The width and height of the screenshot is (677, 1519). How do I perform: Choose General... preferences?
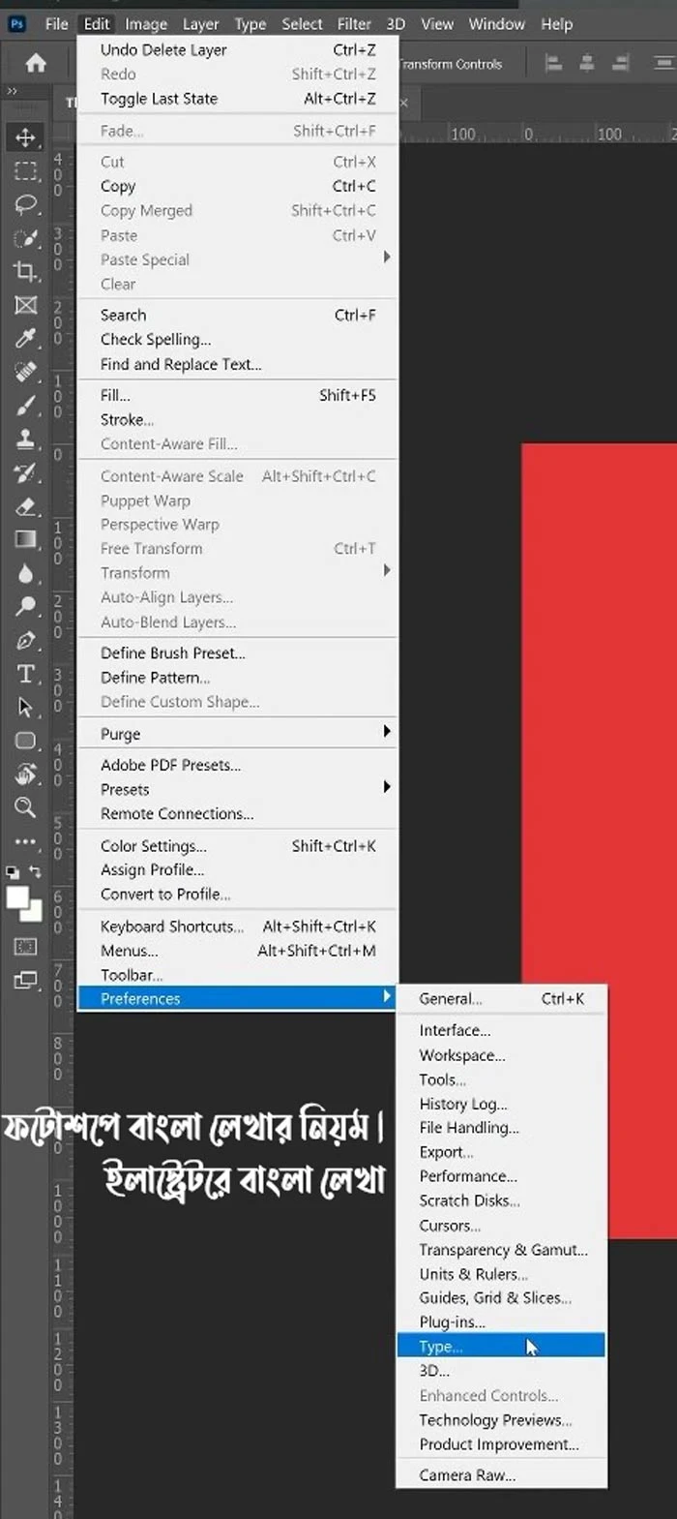[x=501, y=998]
